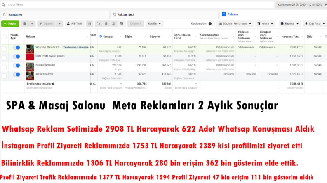Click the '4 reklamdan sonuçlar' info icon
Viewport: 327px width, 183px height.
pos(53,84)
